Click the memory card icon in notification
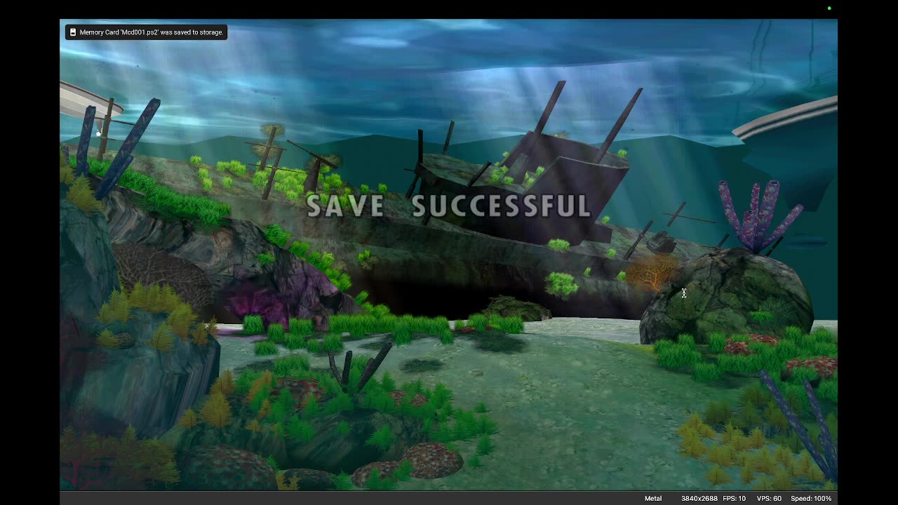This screenshot has height=505, width=898. (x=73, y=32)
